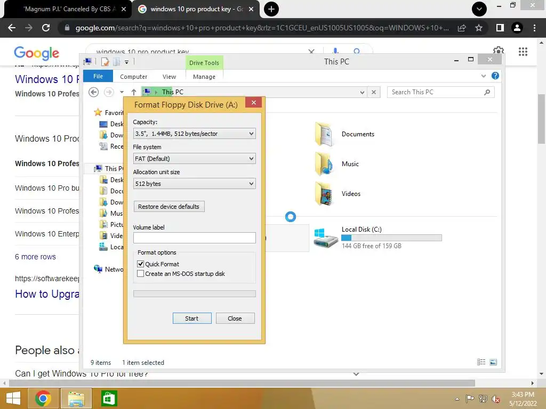Open 'How to Upgra' search result link
546x409 pixels.
[x=47, y=294]
